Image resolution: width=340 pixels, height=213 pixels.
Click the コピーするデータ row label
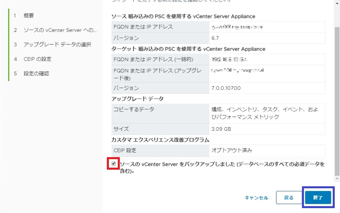[x=134, y=109]
